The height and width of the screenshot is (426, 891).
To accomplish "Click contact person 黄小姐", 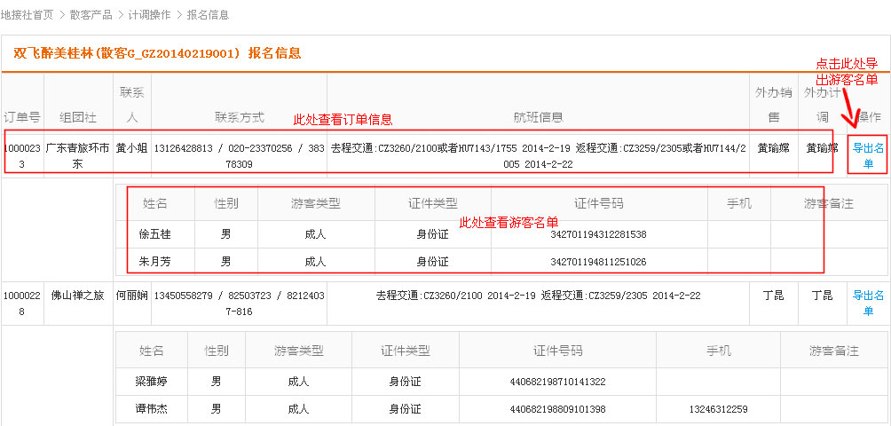I will click(132, 147).
